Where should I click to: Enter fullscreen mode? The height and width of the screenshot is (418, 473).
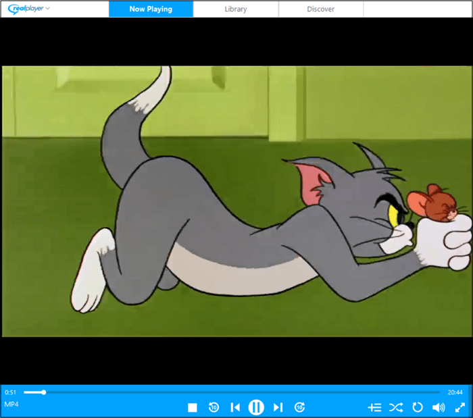pyautogui.click(x=460, y=407)
